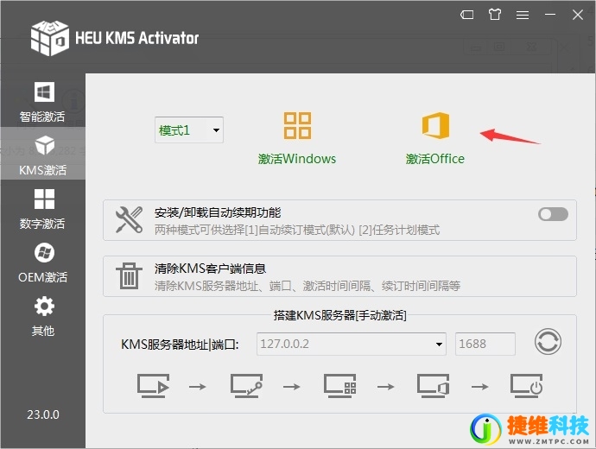Click the monitor with Office icon
The image size is (596, 449).
433,386
